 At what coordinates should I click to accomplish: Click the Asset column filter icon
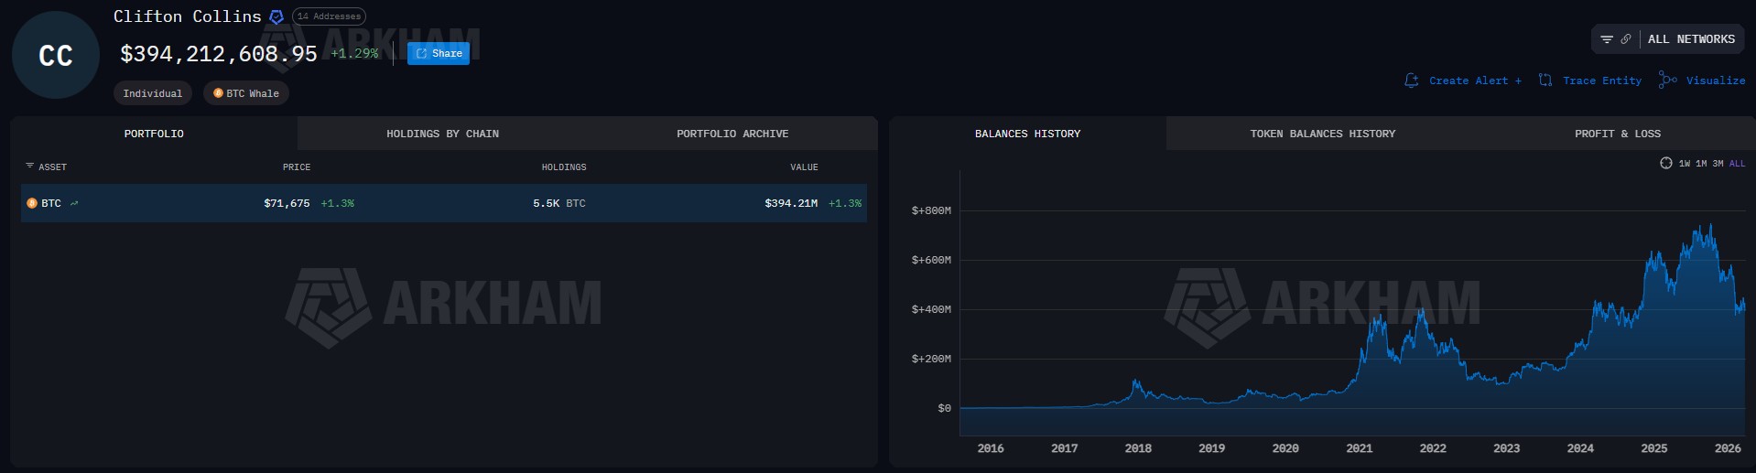(30, 167)
